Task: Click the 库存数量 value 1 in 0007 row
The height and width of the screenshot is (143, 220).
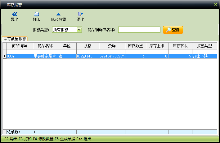Action: pyautogui.click(x=136, y=56)
